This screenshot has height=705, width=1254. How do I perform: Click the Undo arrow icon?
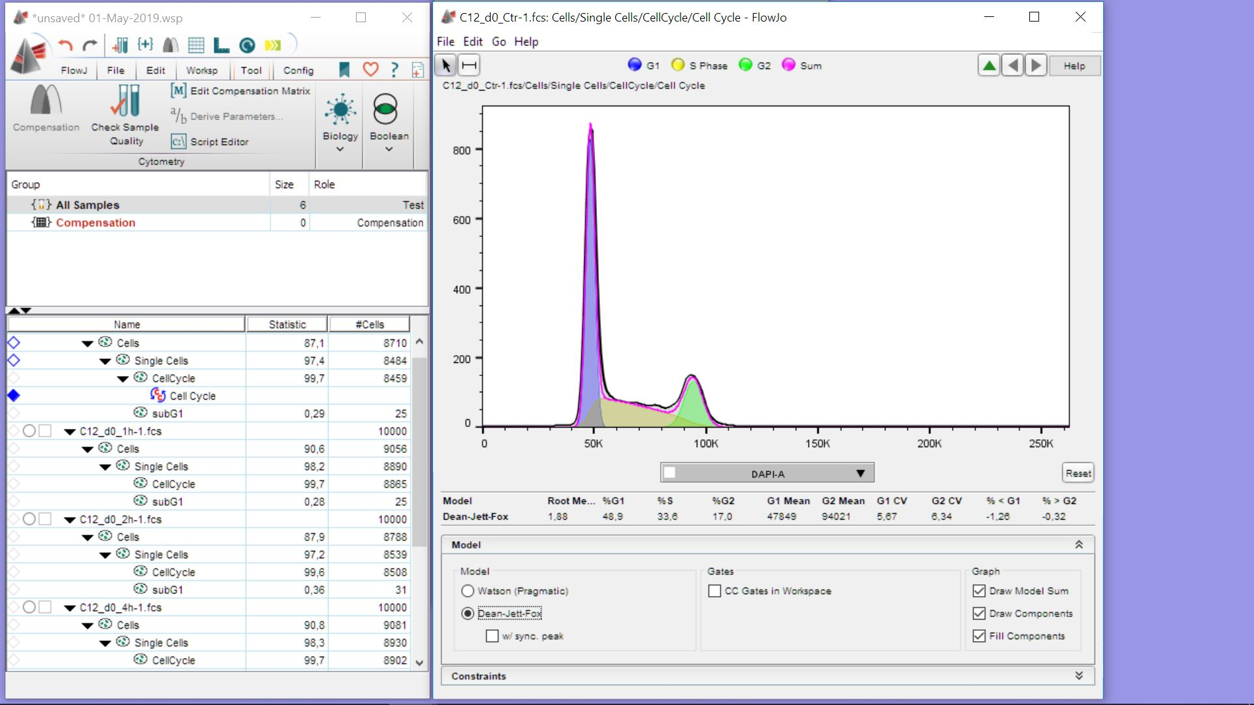click(x=65, y=45)
